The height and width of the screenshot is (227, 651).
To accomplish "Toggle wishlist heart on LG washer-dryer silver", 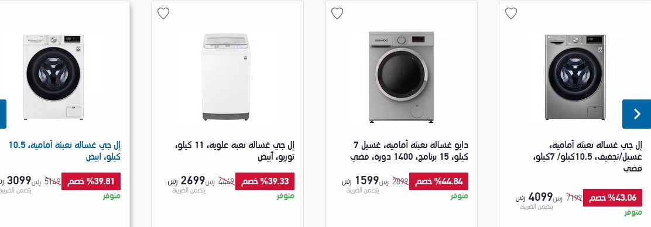I will click(511, 13).
